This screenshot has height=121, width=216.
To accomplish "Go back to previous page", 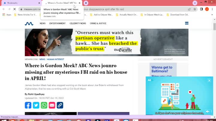I will [4, 9].
